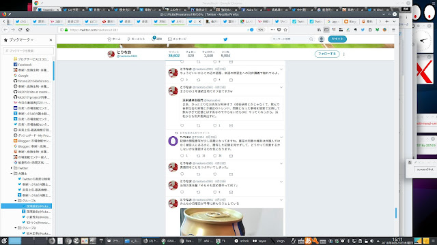Open the quoted tweet card
This screenshot has width=437, height=245.
tap(231, 109)
